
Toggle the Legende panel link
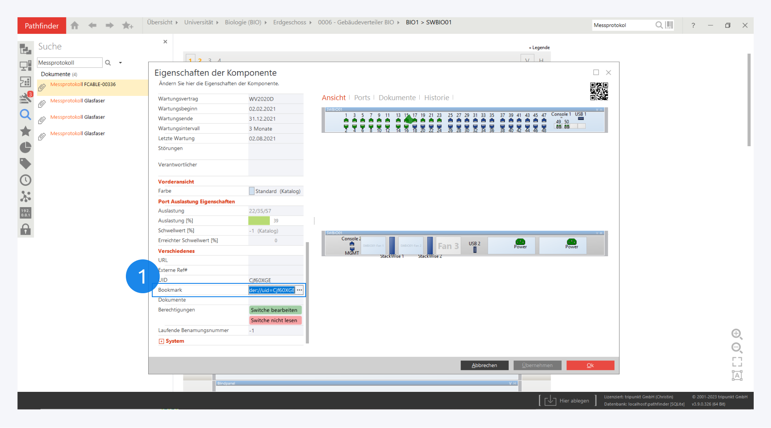coord(539,48)
